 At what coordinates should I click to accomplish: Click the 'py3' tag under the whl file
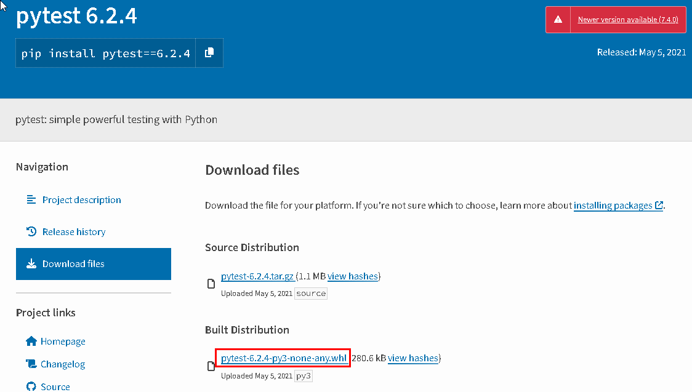[x=304, y=376]
